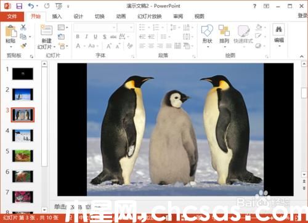Open the Change Case Aa dropdown
Viewport: 308px width, 223px height.
(93, 46)
